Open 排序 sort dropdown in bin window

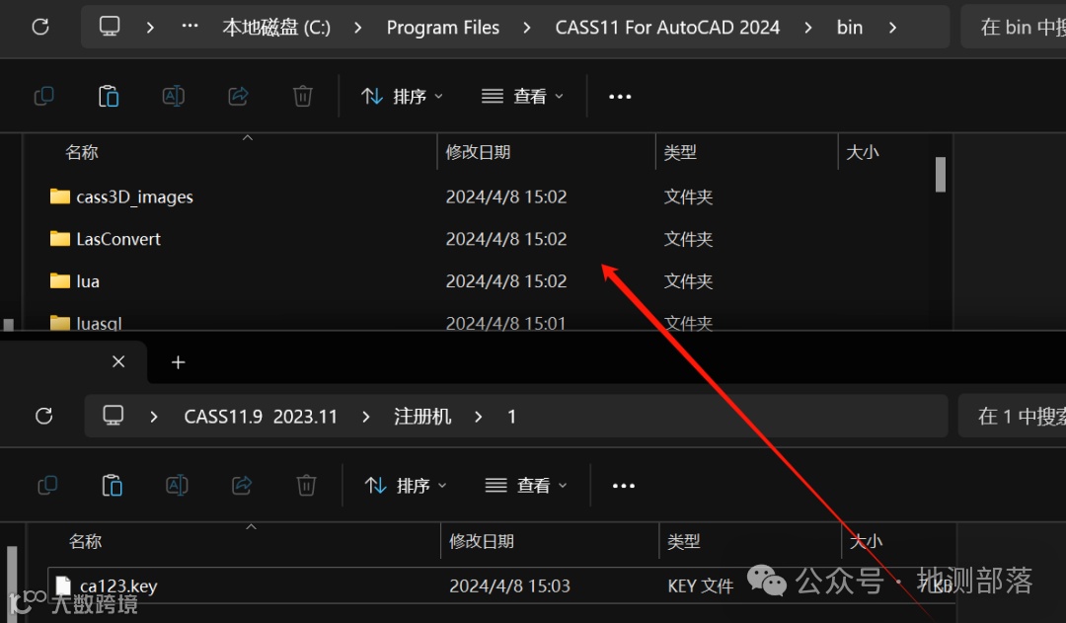pos(402,97)
